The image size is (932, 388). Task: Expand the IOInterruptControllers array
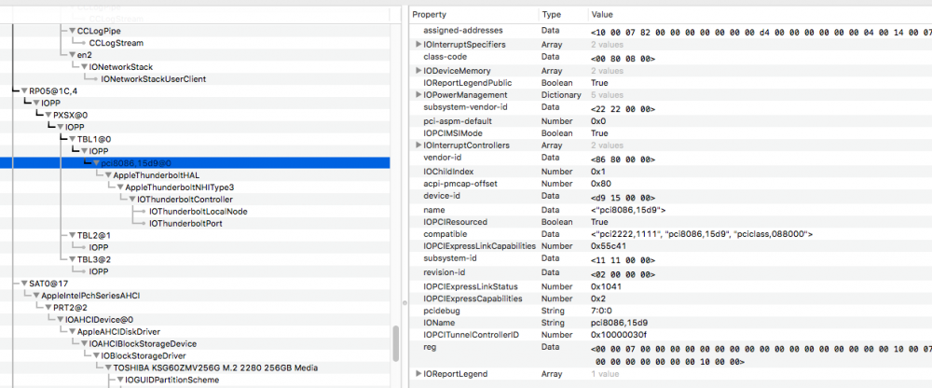(x=418, y=145)
